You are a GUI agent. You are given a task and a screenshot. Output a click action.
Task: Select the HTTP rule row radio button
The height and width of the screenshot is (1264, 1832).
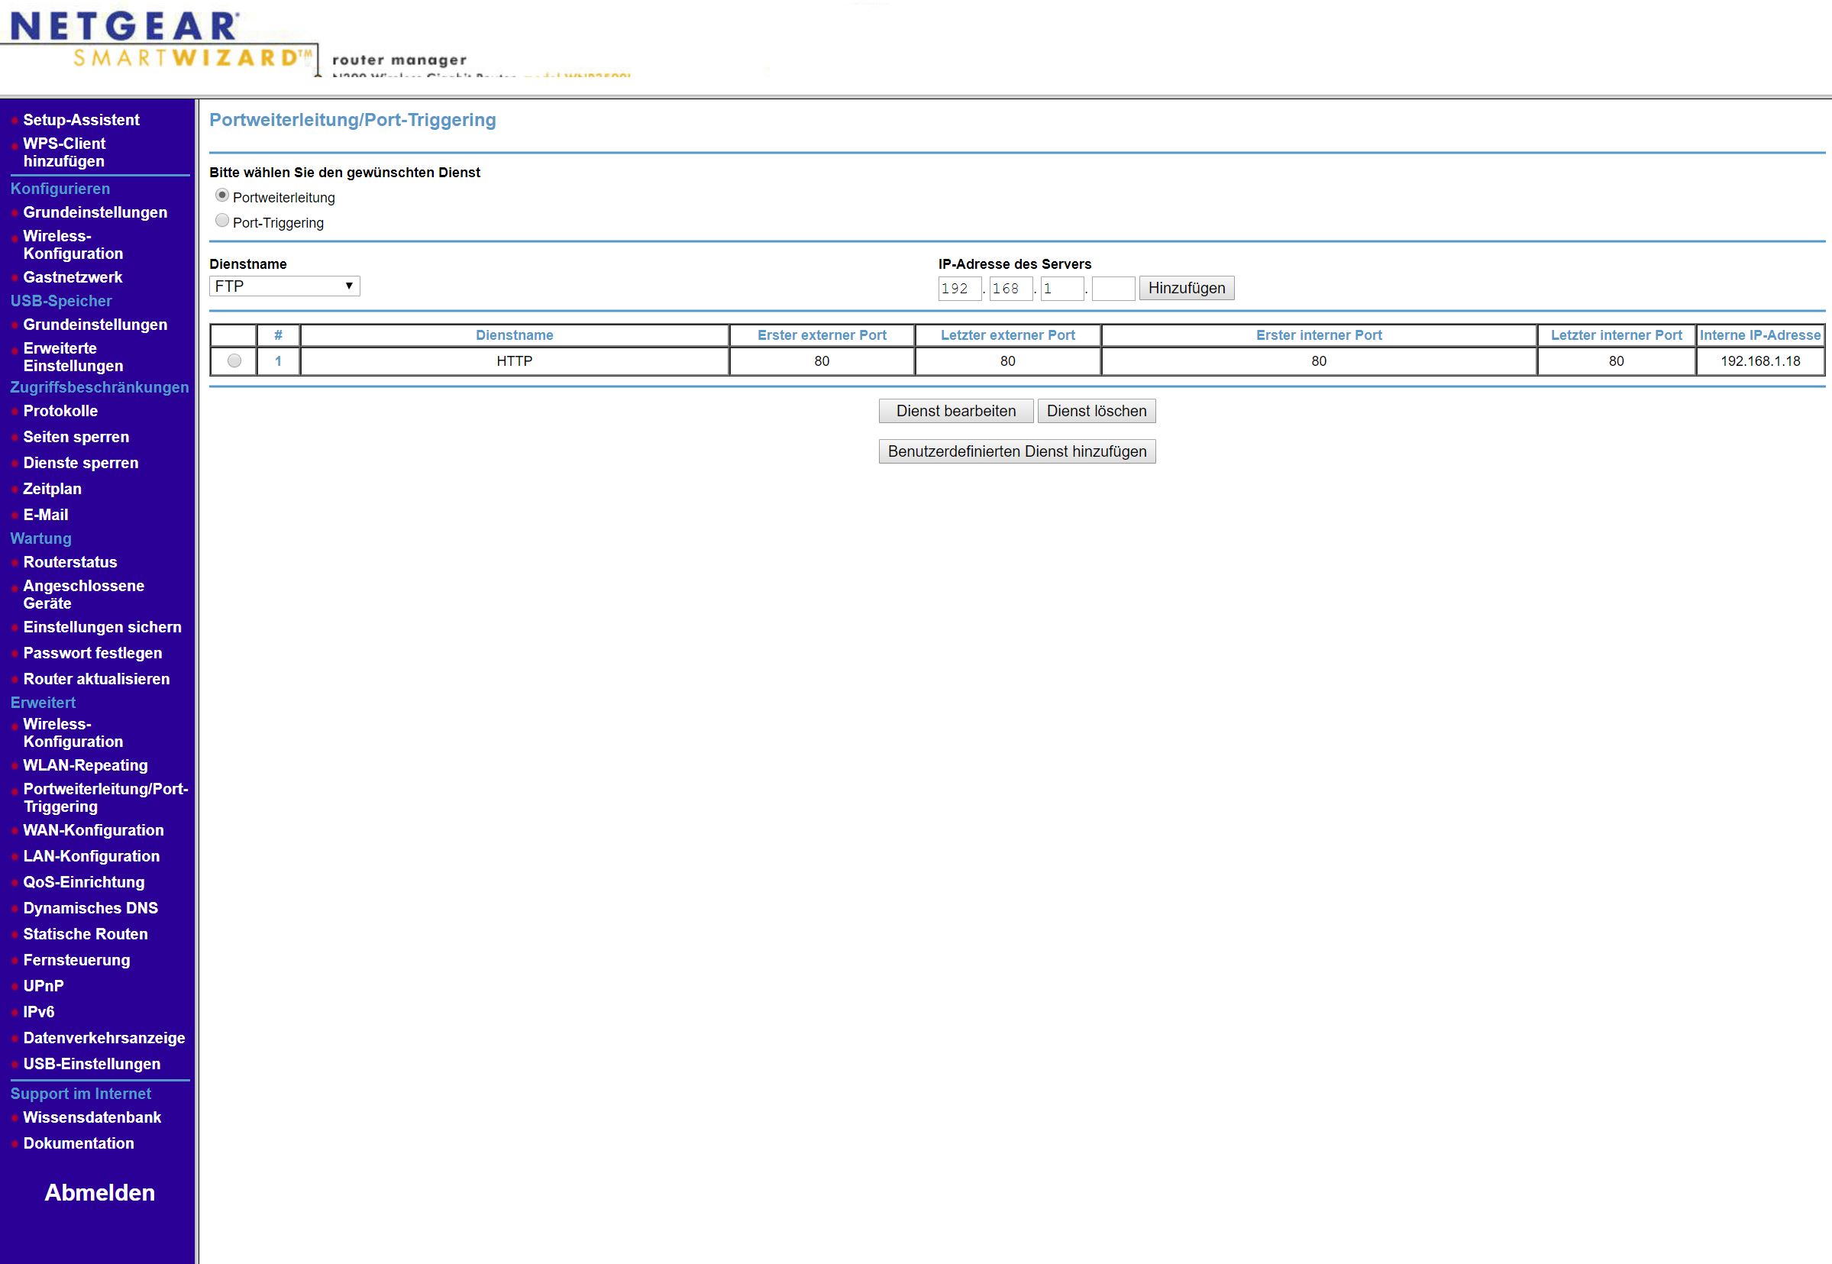pyautogui.click(x=234, y=361)
